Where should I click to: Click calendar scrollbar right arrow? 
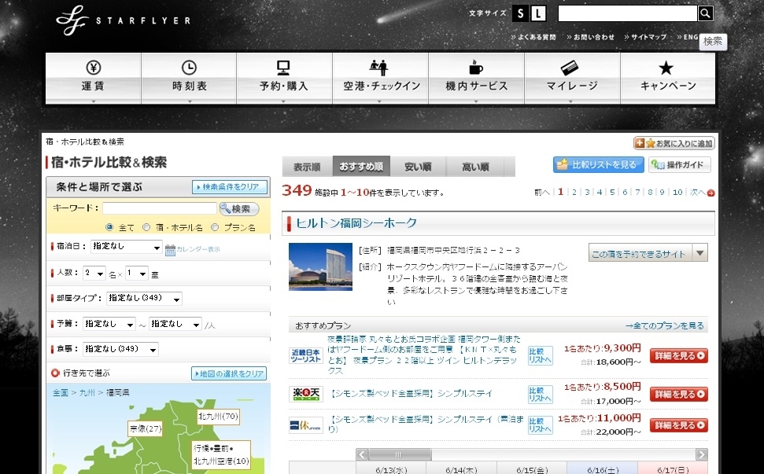701,454
